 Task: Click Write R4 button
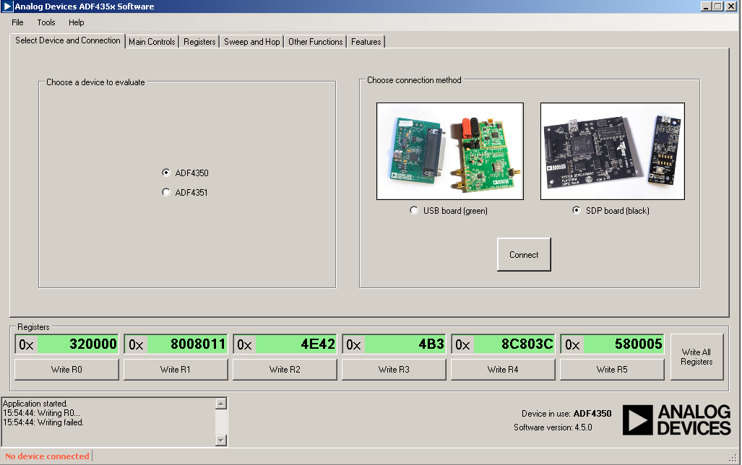click(x=503, y=370)
